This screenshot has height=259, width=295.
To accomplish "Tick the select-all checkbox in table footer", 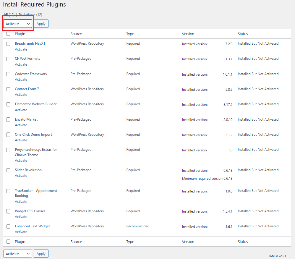I will (x=8, y=242).
